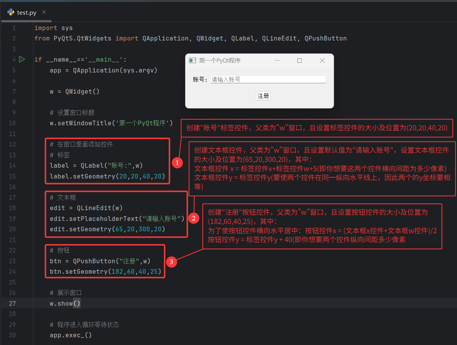Click the comment '# 按钮'

click(x=60, y=251)
